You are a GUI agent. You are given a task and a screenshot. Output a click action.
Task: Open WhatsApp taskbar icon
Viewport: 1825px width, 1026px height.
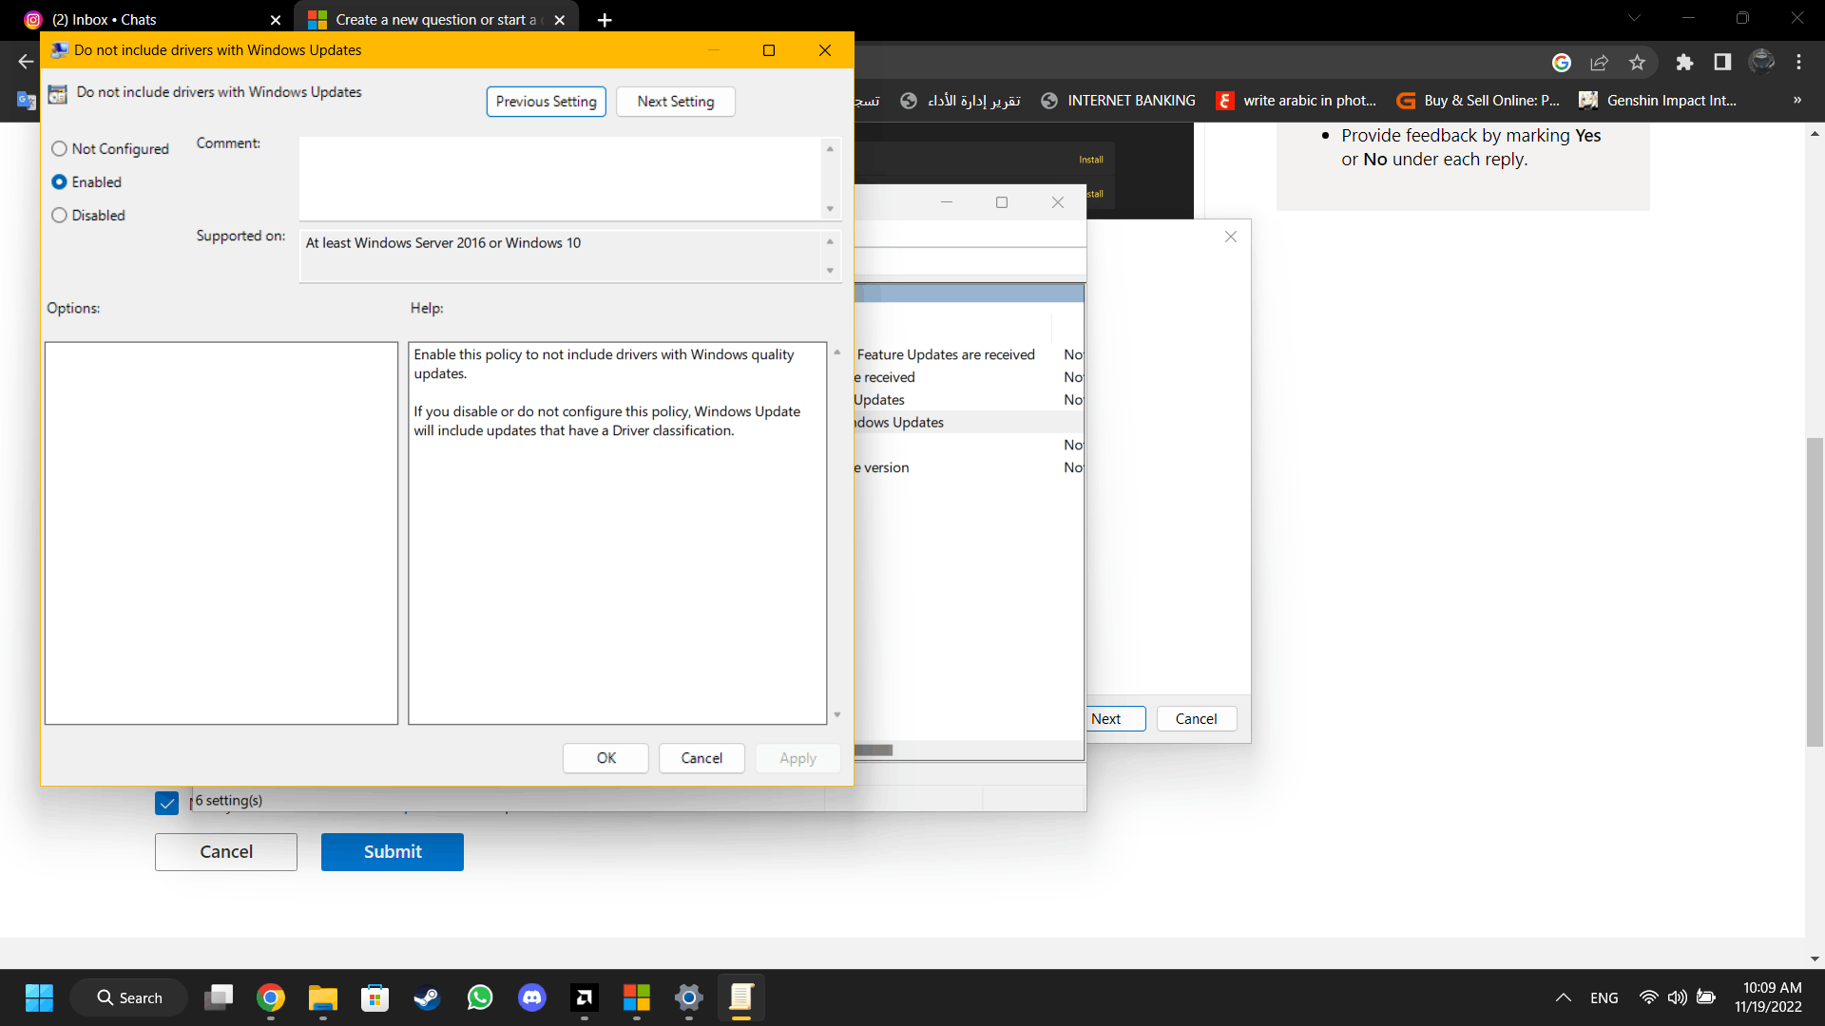(480, 997)
